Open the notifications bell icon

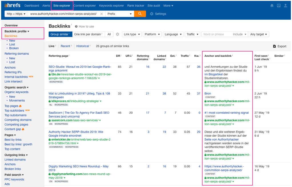(271, 6)
